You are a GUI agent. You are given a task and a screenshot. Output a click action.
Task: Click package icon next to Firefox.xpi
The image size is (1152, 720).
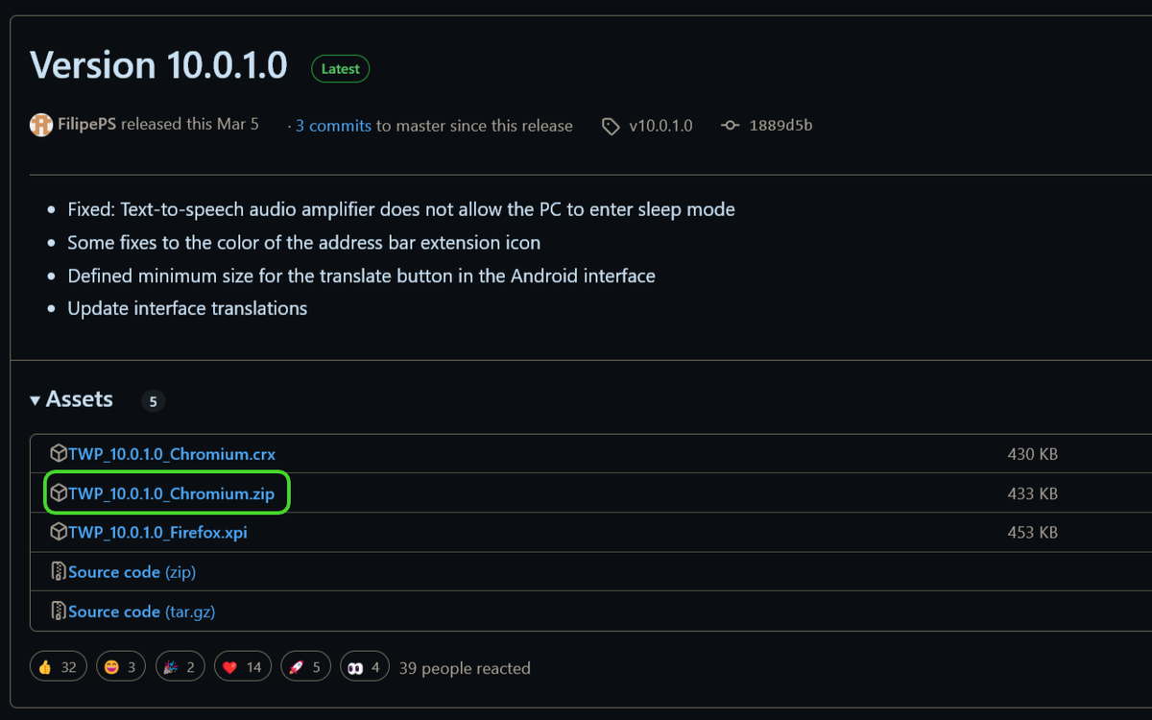(x=59, y=531)
